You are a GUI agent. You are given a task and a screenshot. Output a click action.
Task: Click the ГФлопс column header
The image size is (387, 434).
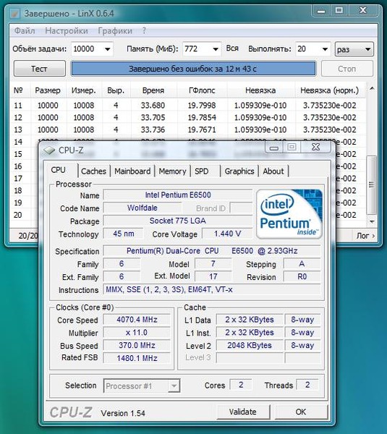[202, 90]
